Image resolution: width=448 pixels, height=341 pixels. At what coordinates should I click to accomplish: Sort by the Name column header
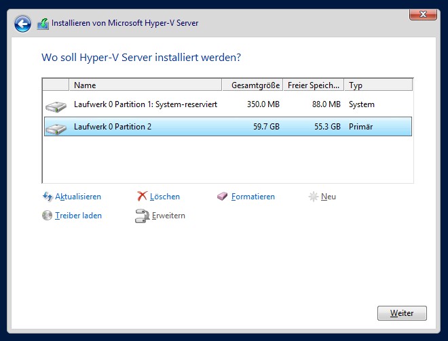(145, 85)
